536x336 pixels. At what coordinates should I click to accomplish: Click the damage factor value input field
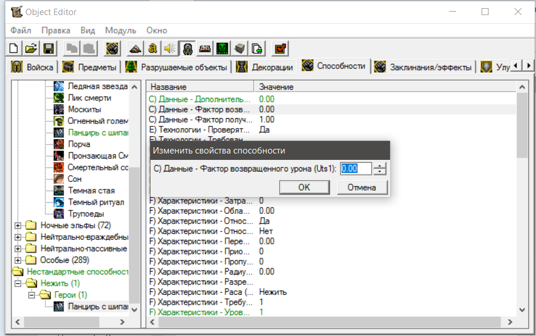tap(356, 169)
